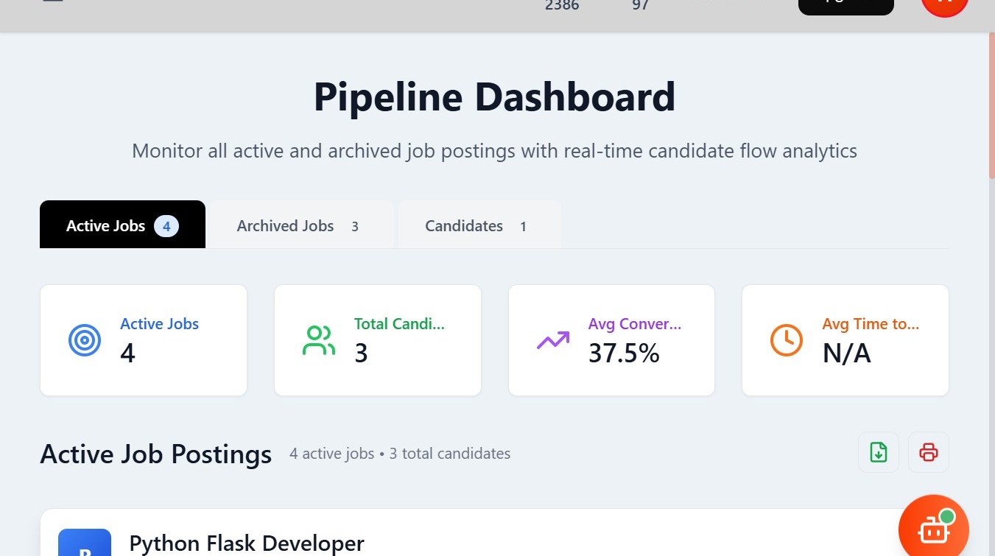Export jobs with the green download icon
The height and width of the screenshot is (556, 995).
(x=878, y=452)
